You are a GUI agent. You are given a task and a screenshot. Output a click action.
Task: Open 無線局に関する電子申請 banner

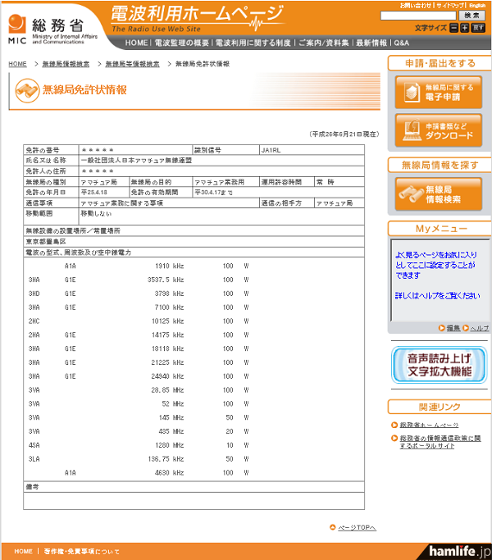click(x=438, y=92)
